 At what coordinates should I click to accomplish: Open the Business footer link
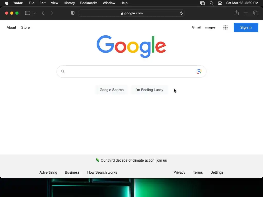72,172
